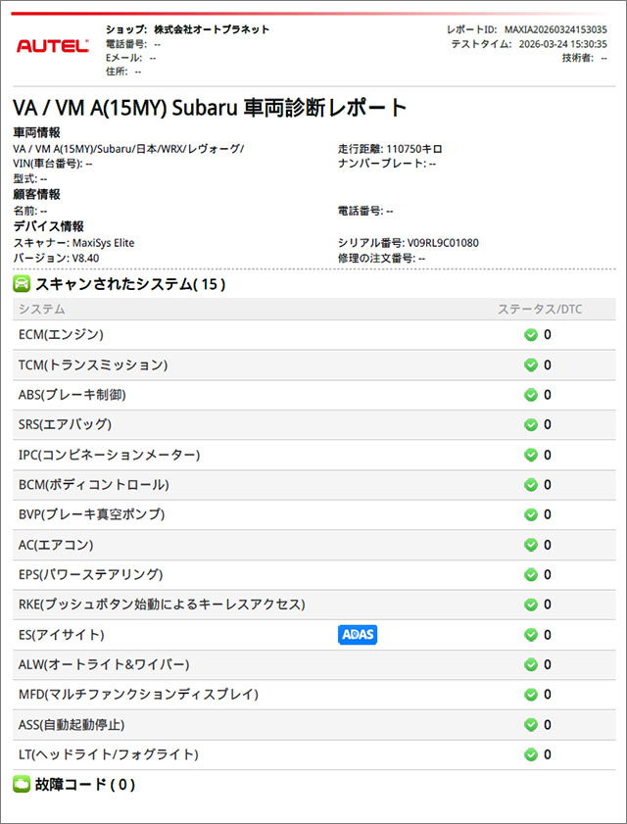Click the 修理の注文番号 field
This screenshot has height=824, width=627.
[x=381, y=258]
